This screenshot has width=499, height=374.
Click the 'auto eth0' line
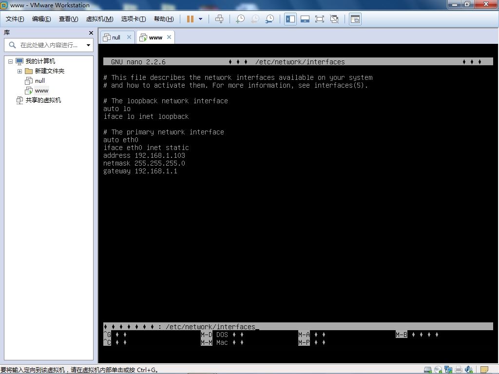coord(121,140)
